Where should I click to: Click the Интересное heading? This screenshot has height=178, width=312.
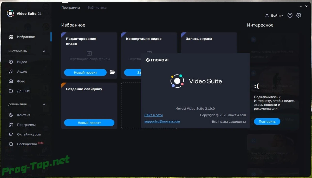pyautogui.click(x=260, y=25)
